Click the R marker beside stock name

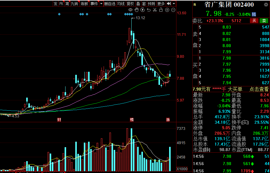point(195,5)
